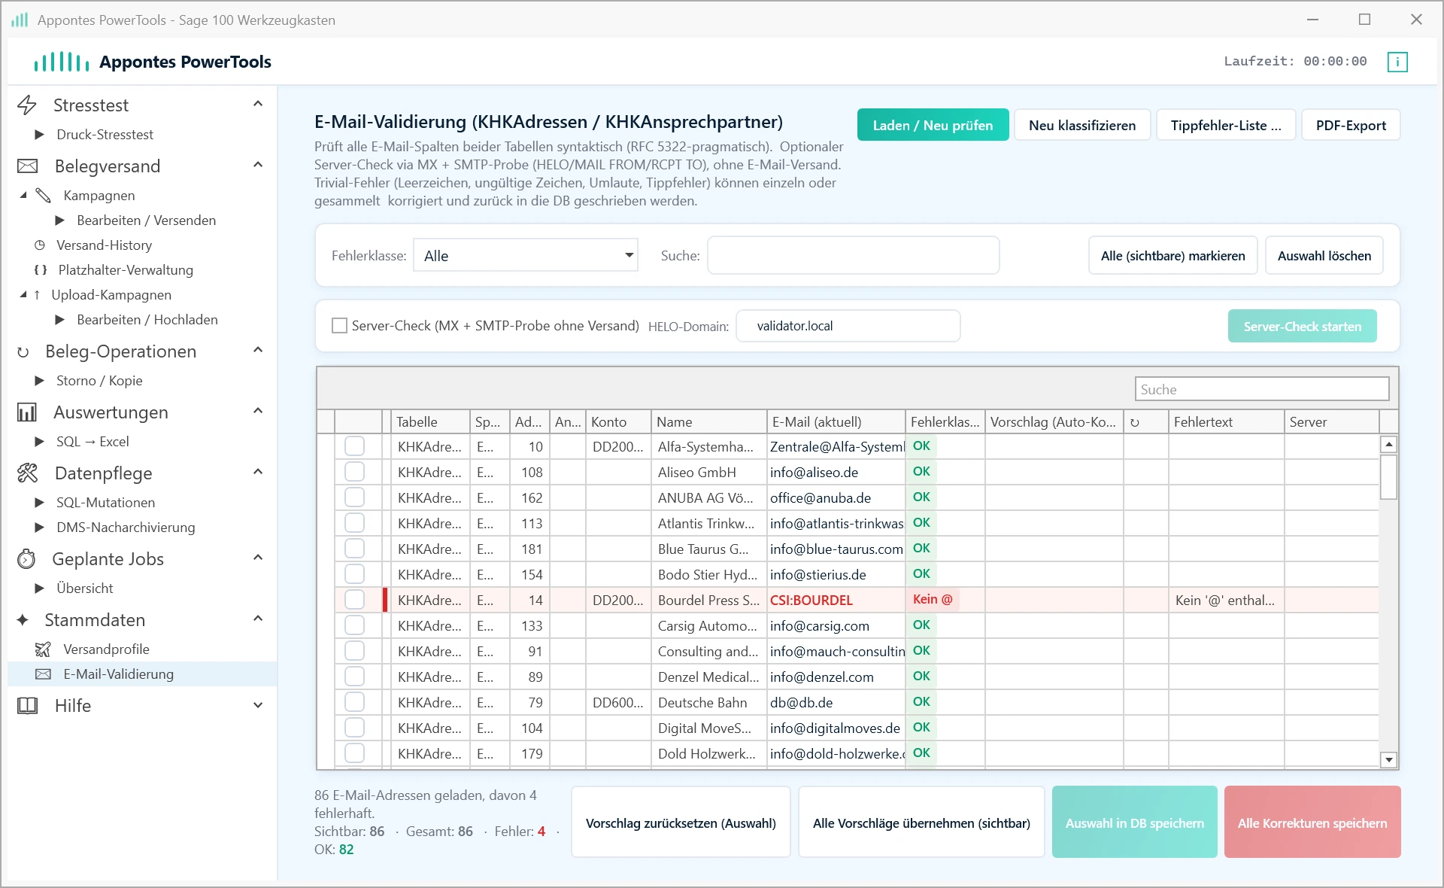Viewport: 1444px width, 888px height.
Task: Open the Fehlerklasse dropdown
Action: click(526, 255)
